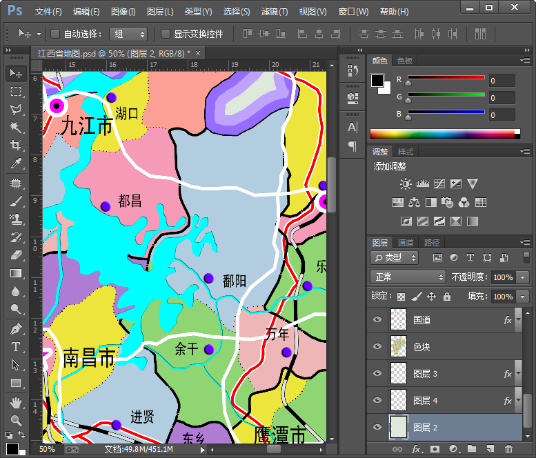
Task: Open the 滤镜(T) menu
Action: [x=275, y=12]
